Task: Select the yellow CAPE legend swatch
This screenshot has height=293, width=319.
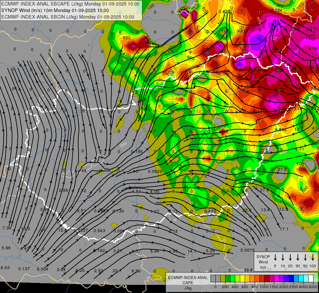Action: pos(242,278)
